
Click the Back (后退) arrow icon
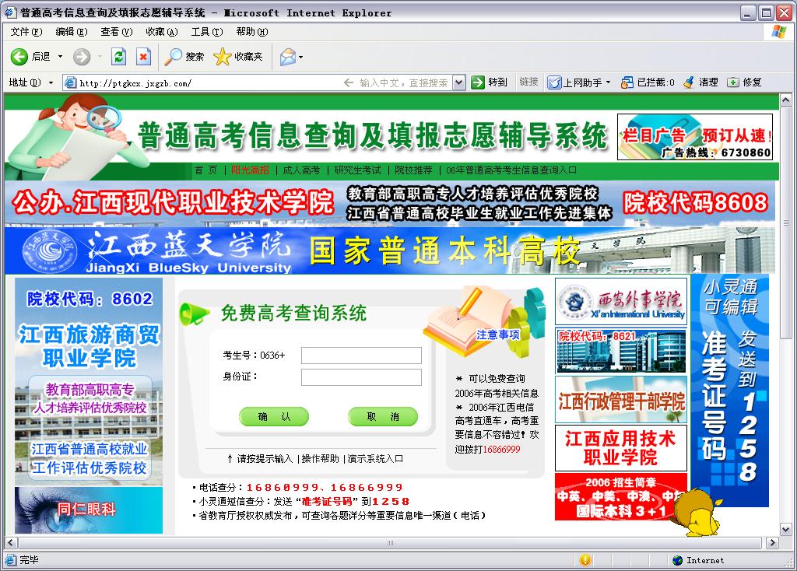(x=19, y=57)
